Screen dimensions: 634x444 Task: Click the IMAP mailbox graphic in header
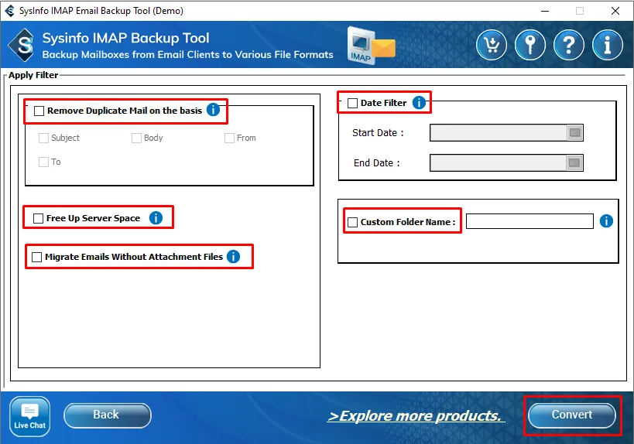370,45
